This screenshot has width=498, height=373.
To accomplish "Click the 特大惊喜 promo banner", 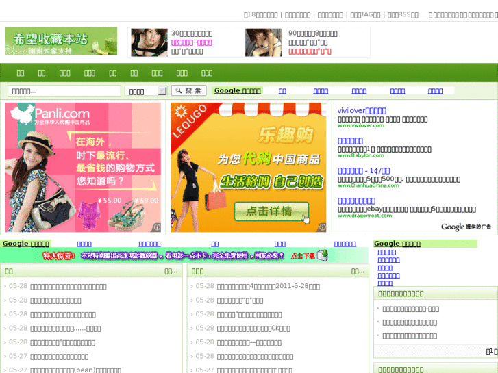I will point(184,255).
